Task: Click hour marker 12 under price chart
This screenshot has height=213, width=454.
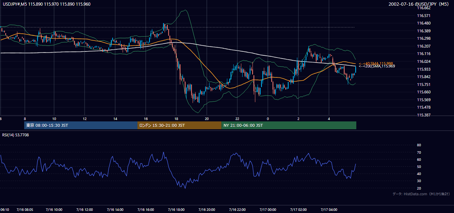Action: point(85,119)
